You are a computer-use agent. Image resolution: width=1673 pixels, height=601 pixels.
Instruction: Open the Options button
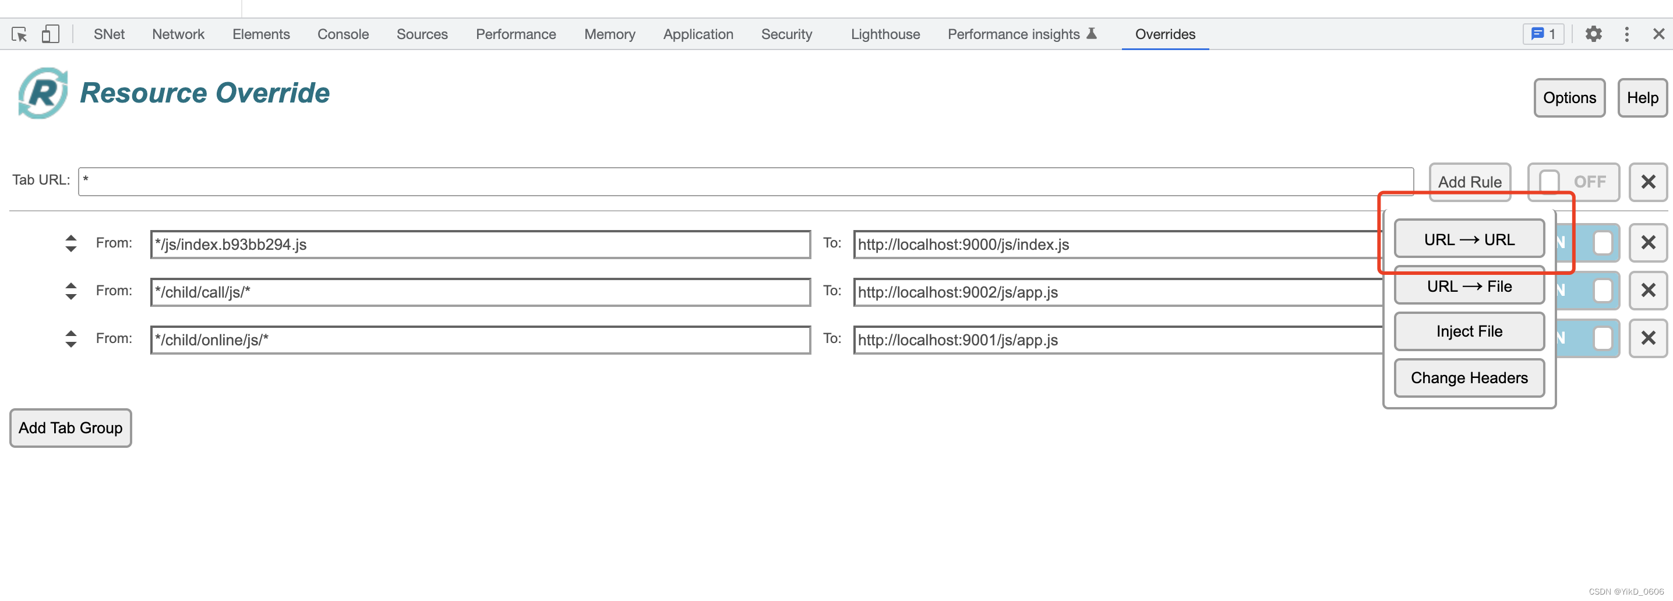1569,98
